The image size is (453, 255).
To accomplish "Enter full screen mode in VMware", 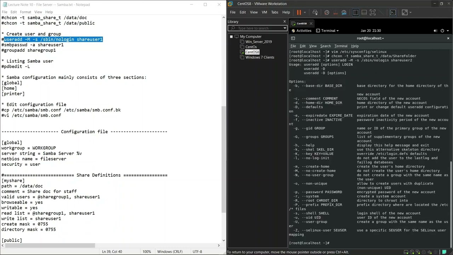I will (373, 12).
